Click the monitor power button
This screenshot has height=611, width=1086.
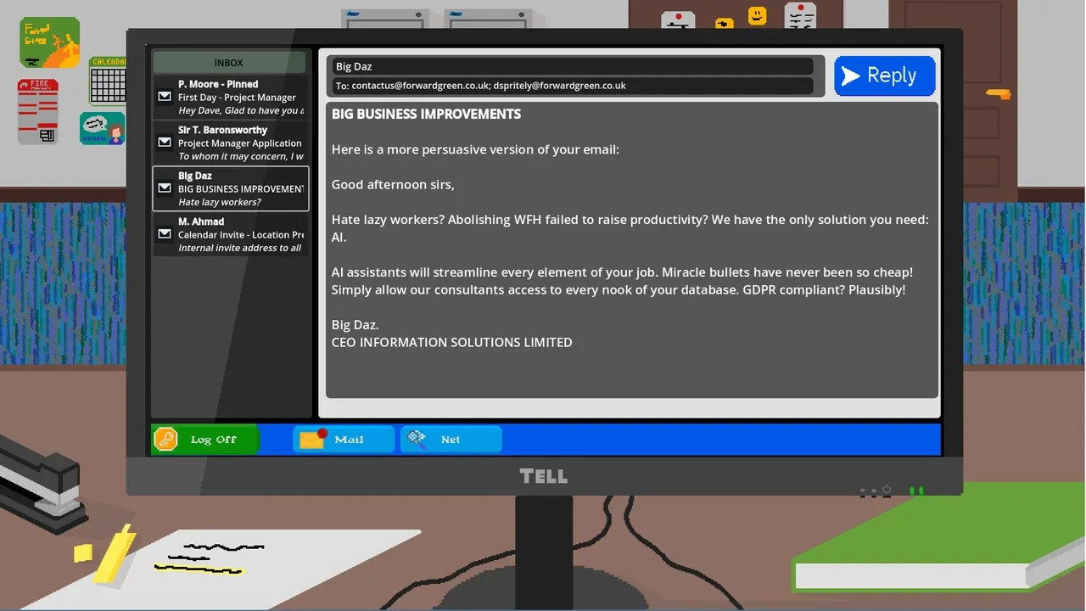pyautogui.click(x=887, y=490)
